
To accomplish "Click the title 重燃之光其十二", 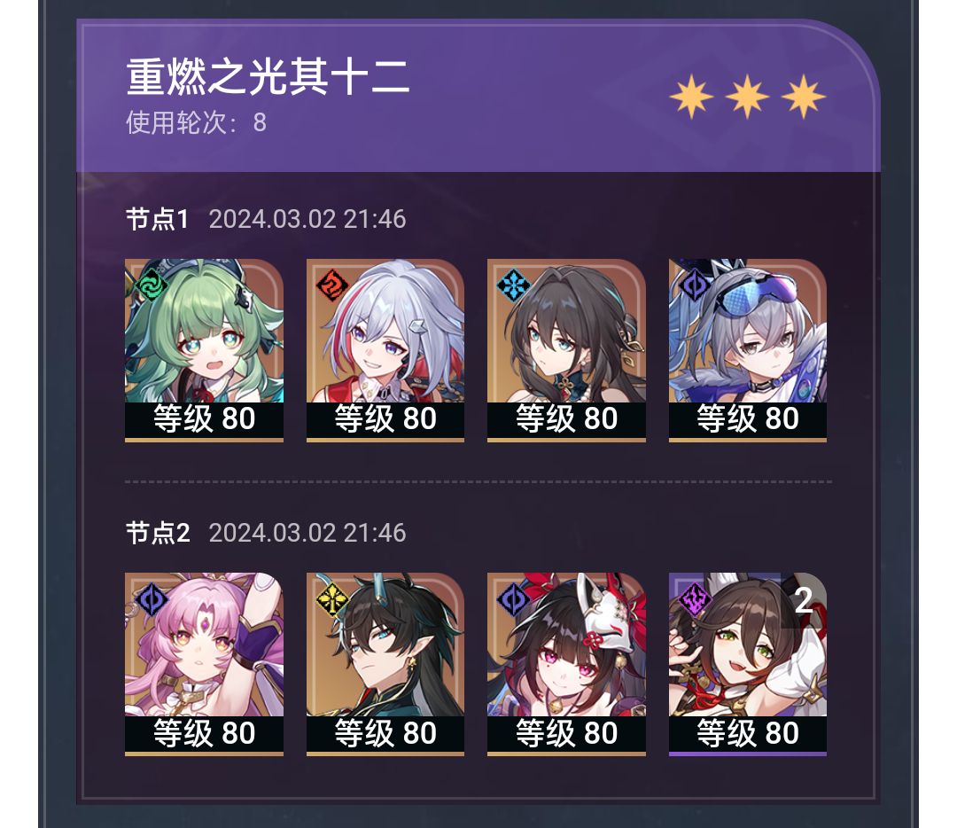I will click(268, 77).
